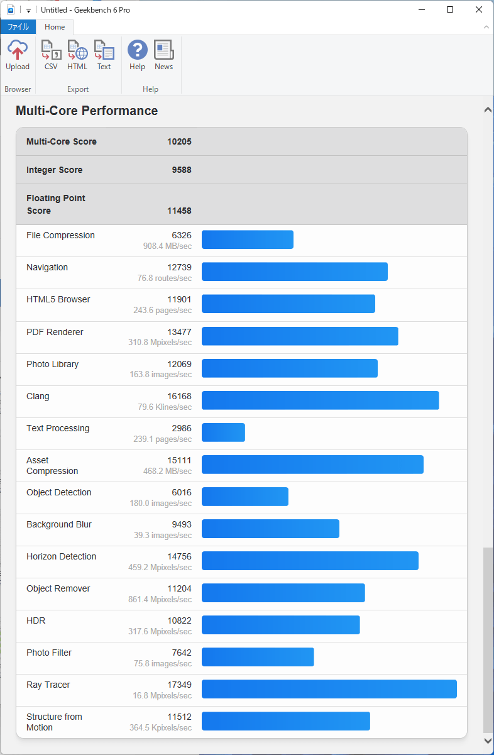
Task: Click the Text Processing score bar
Action: (x=223, y=433)
